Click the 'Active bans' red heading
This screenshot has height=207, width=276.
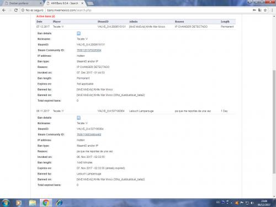46,17
